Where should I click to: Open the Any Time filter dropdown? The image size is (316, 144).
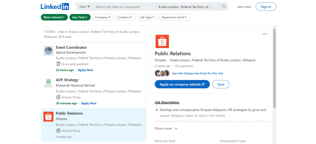pos(80,17)
